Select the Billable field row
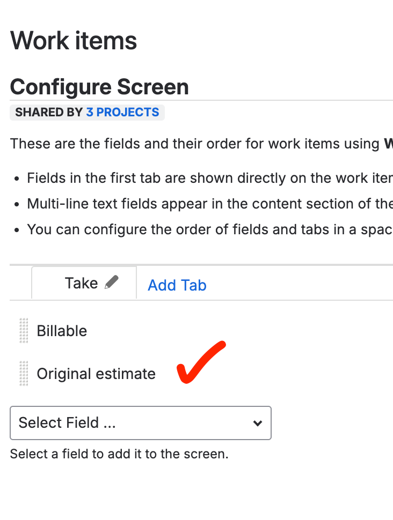Image resolution: width=393 pixels, height=520 pixels. click(62, 331)
